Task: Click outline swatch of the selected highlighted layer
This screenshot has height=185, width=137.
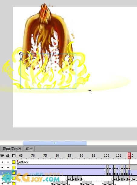Action: pyautogui.click(x=14, y=173)
